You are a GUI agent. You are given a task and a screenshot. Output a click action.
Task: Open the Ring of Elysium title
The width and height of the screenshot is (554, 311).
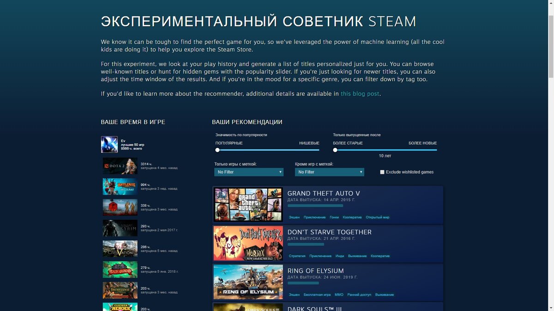pyautogui.click(x=316, y=271)
